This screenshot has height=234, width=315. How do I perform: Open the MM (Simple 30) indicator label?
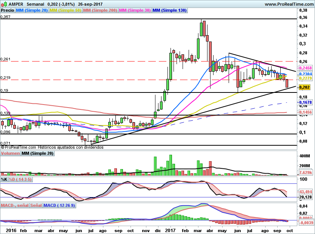[135, 10]
